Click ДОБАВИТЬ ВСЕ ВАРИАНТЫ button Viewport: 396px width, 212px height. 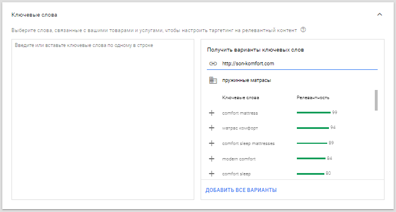pos(241,190)
